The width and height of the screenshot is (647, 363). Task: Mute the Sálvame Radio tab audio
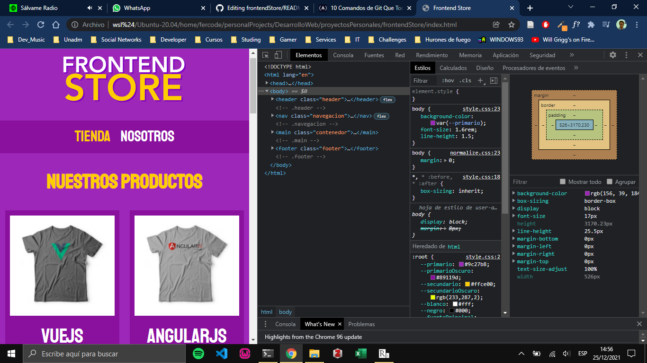tap(90, 8)
